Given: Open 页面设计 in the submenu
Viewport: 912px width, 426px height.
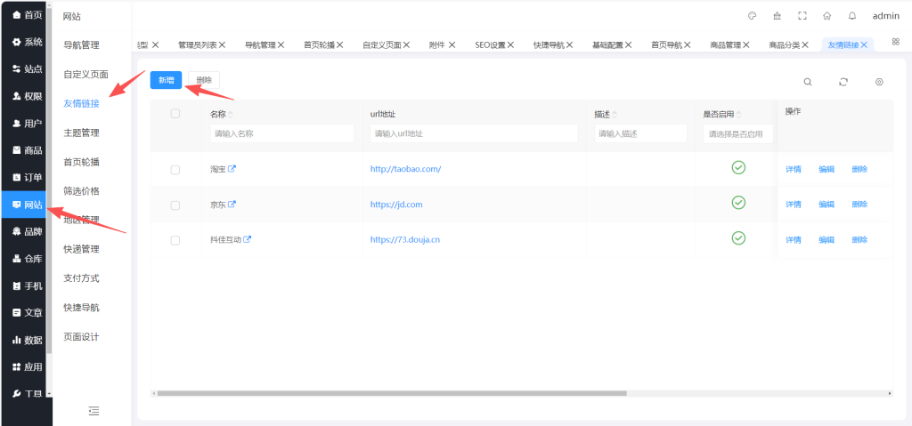Looking at the screenshot, I should [81, 337].
